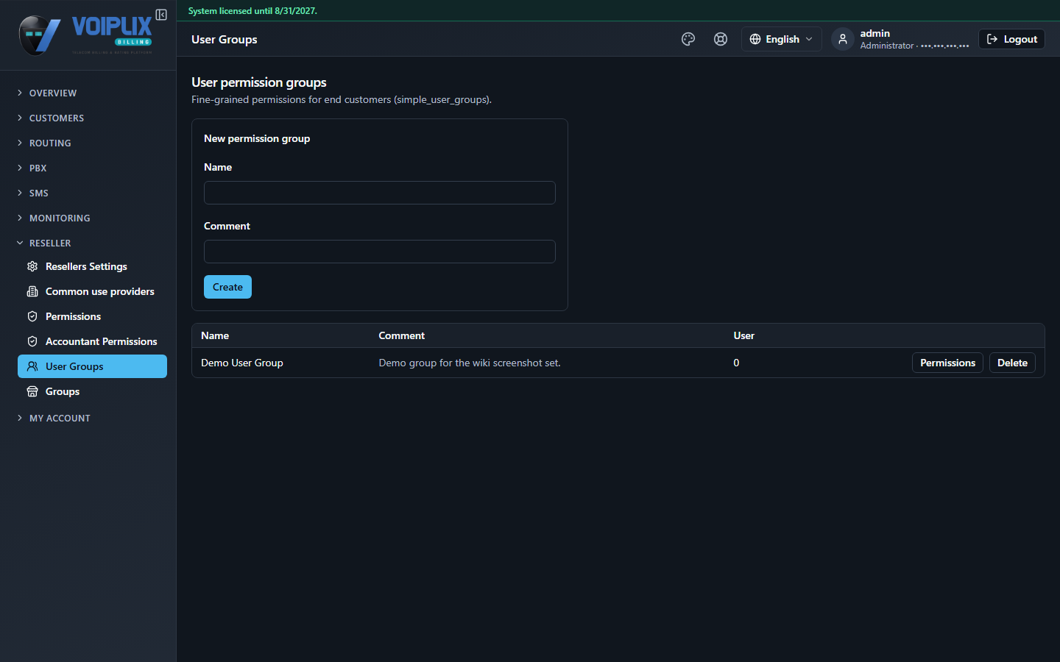Image resolution: width=1060 pixels, height=662 pixels.
Task: Click the Accountant Permissions shield icon
Action: tap(32, 341)
